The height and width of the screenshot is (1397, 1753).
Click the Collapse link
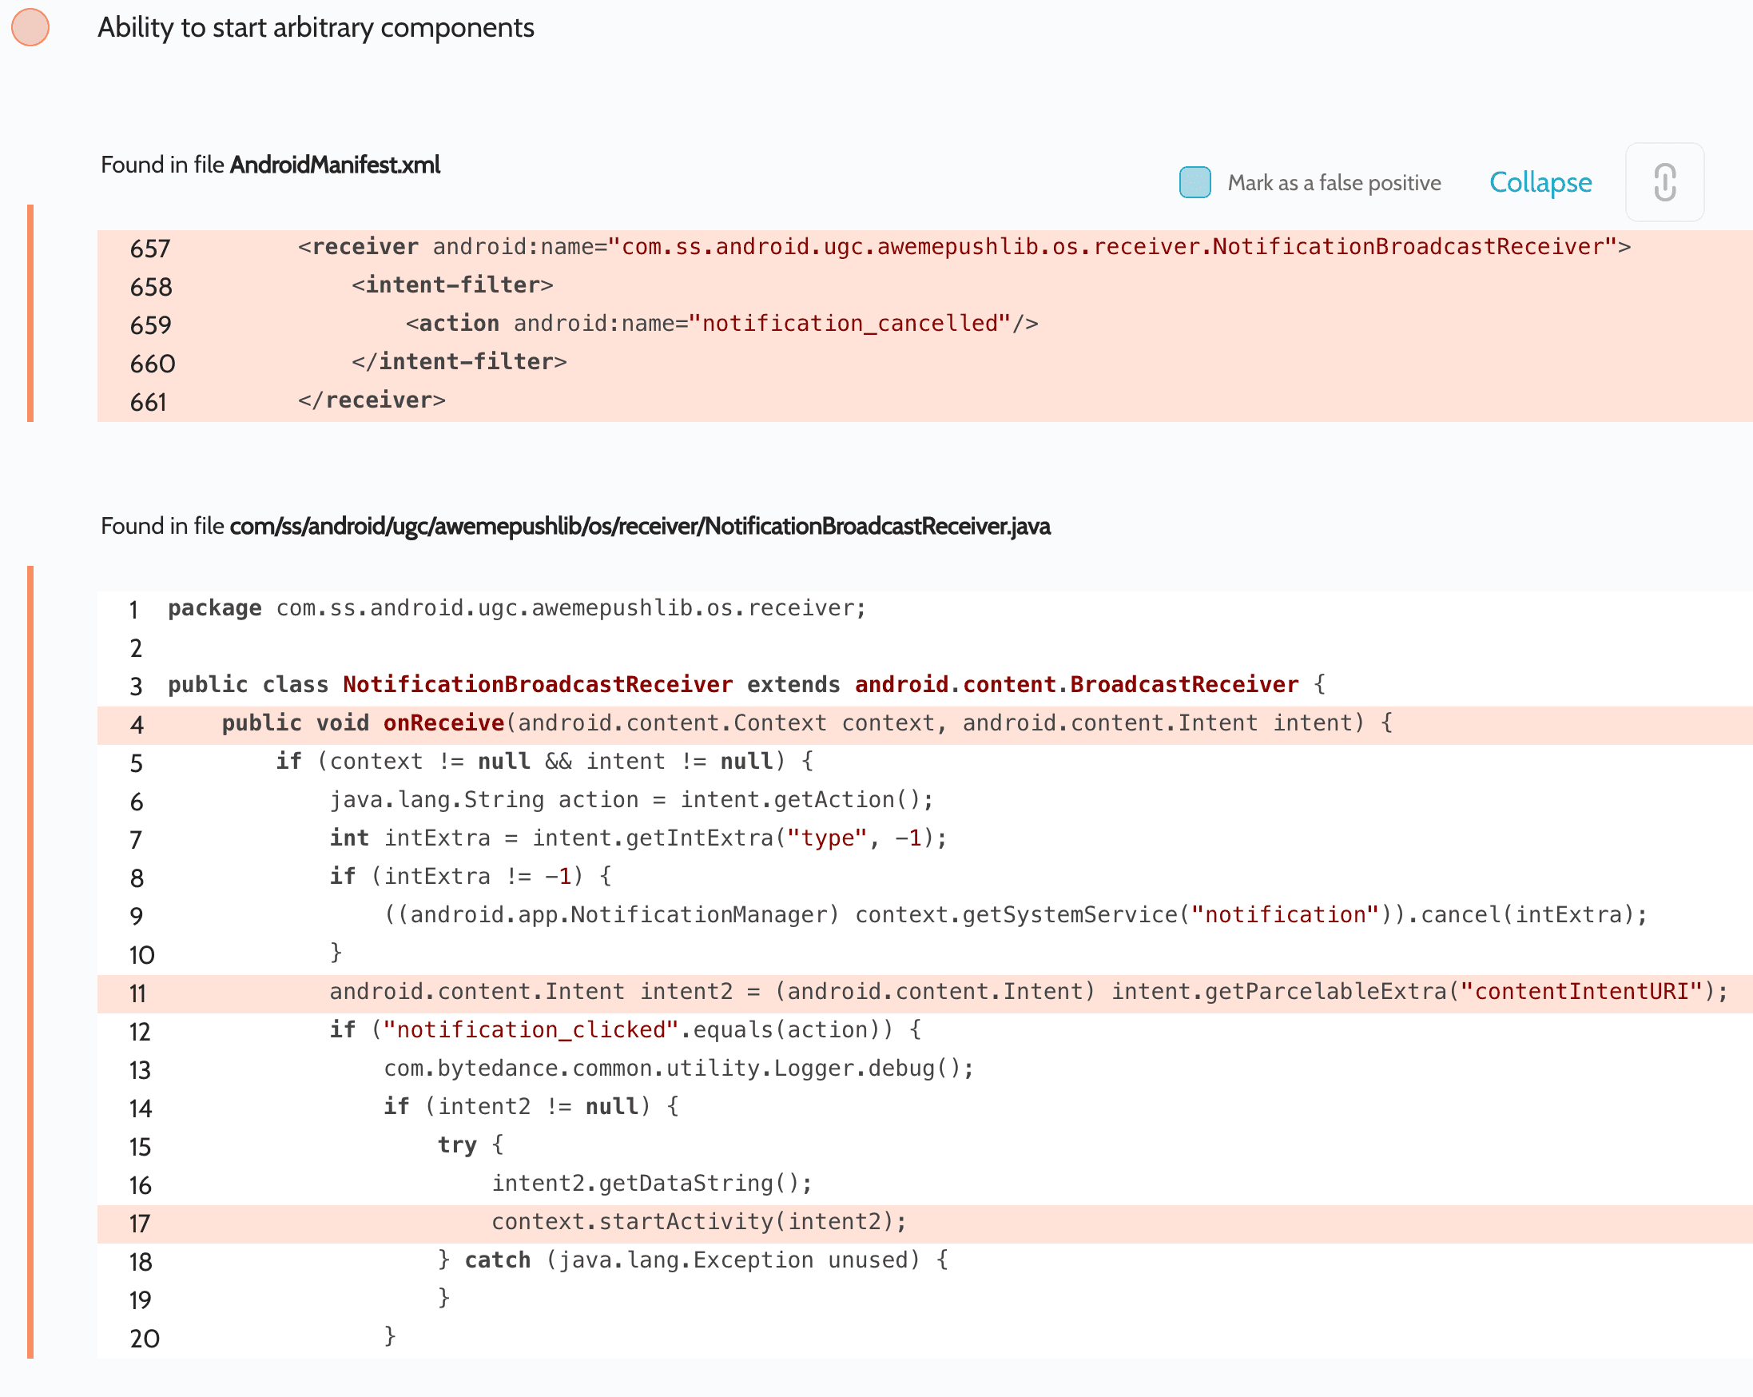click(x=1539, y=182)
